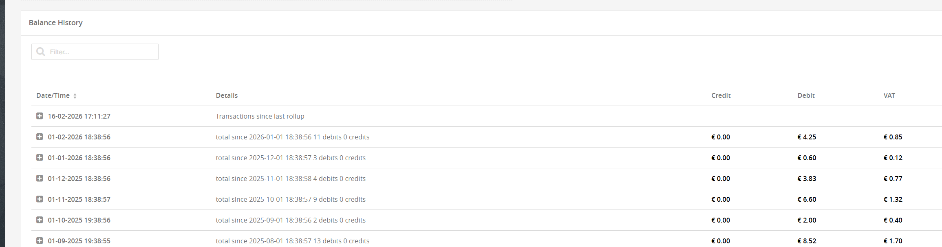Screen dimensions: 942x247
Task: Expand the 01-01-2026 18:38:56 row
Action: tap(40, 158)
